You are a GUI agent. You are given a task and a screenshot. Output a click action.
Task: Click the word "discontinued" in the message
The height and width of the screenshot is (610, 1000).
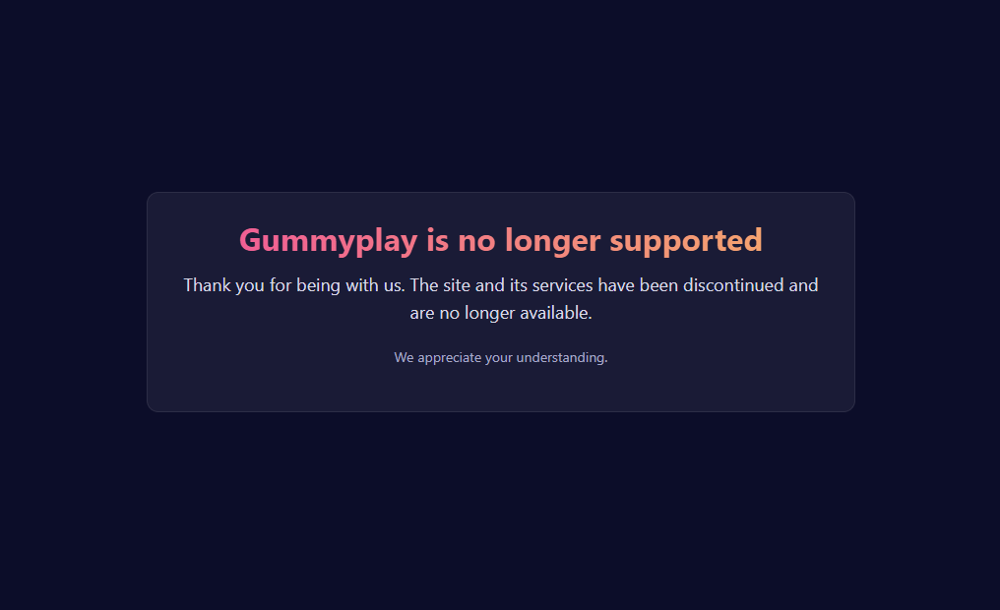733,285
